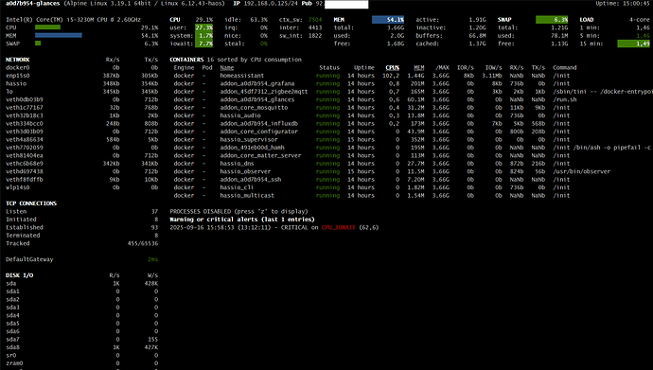This screenshot has width=653, height=370.
Task: Click the enp1s0 network interface row
Action: (82, 76)
